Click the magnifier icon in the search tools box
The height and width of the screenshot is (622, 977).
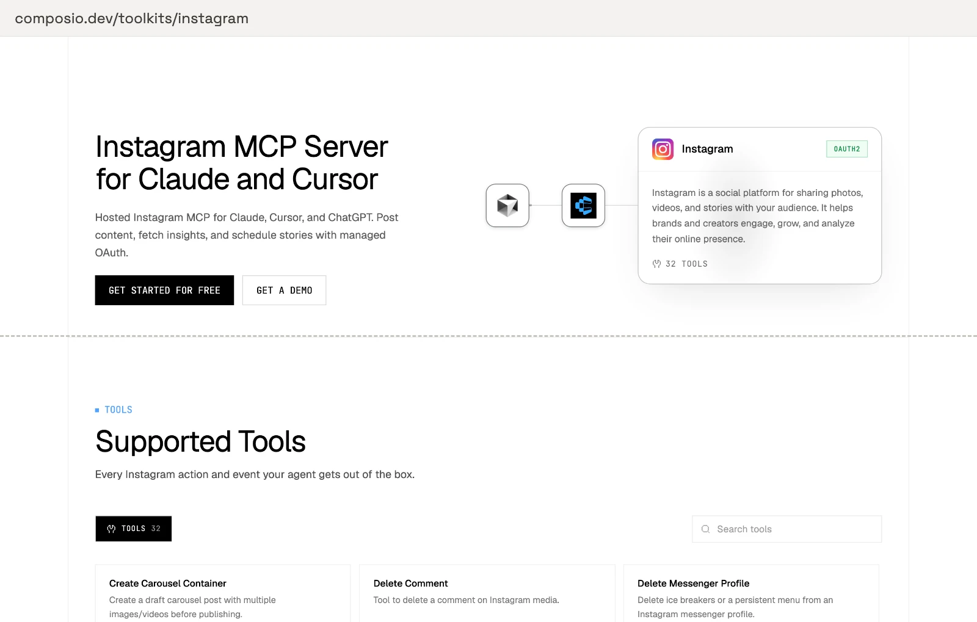click(x=705, y=529)
